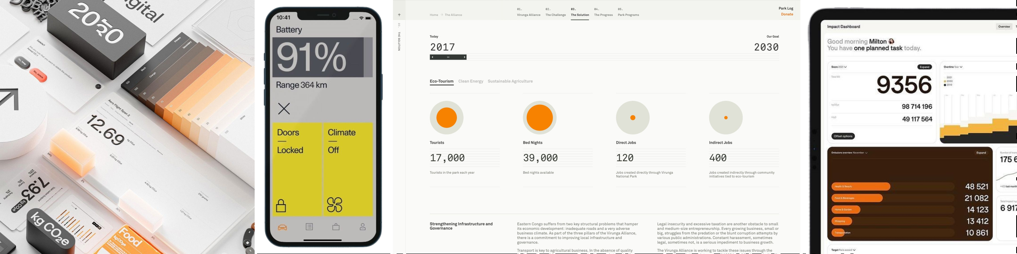Click the dark 2017 timeline slider handle

pyautogui.click(x=448, y=57)
